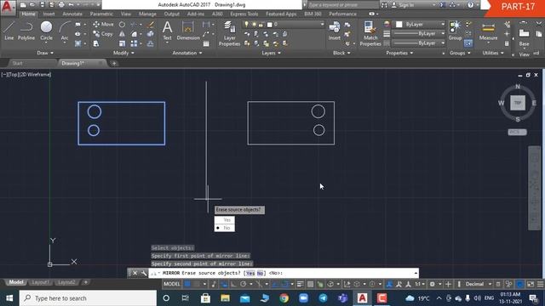Click Yes keyword in command line
Image resolution: width=545 pixels, height=306 pixels.
tap(250, 273)
